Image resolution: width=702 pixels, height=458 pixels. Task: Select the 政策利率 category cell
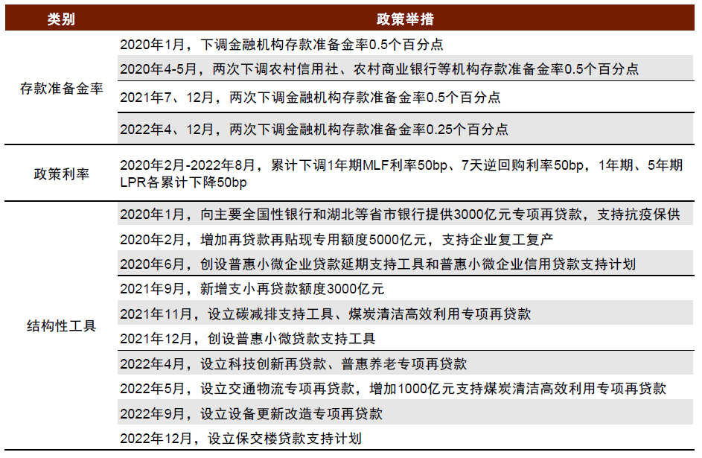[61, 174]
